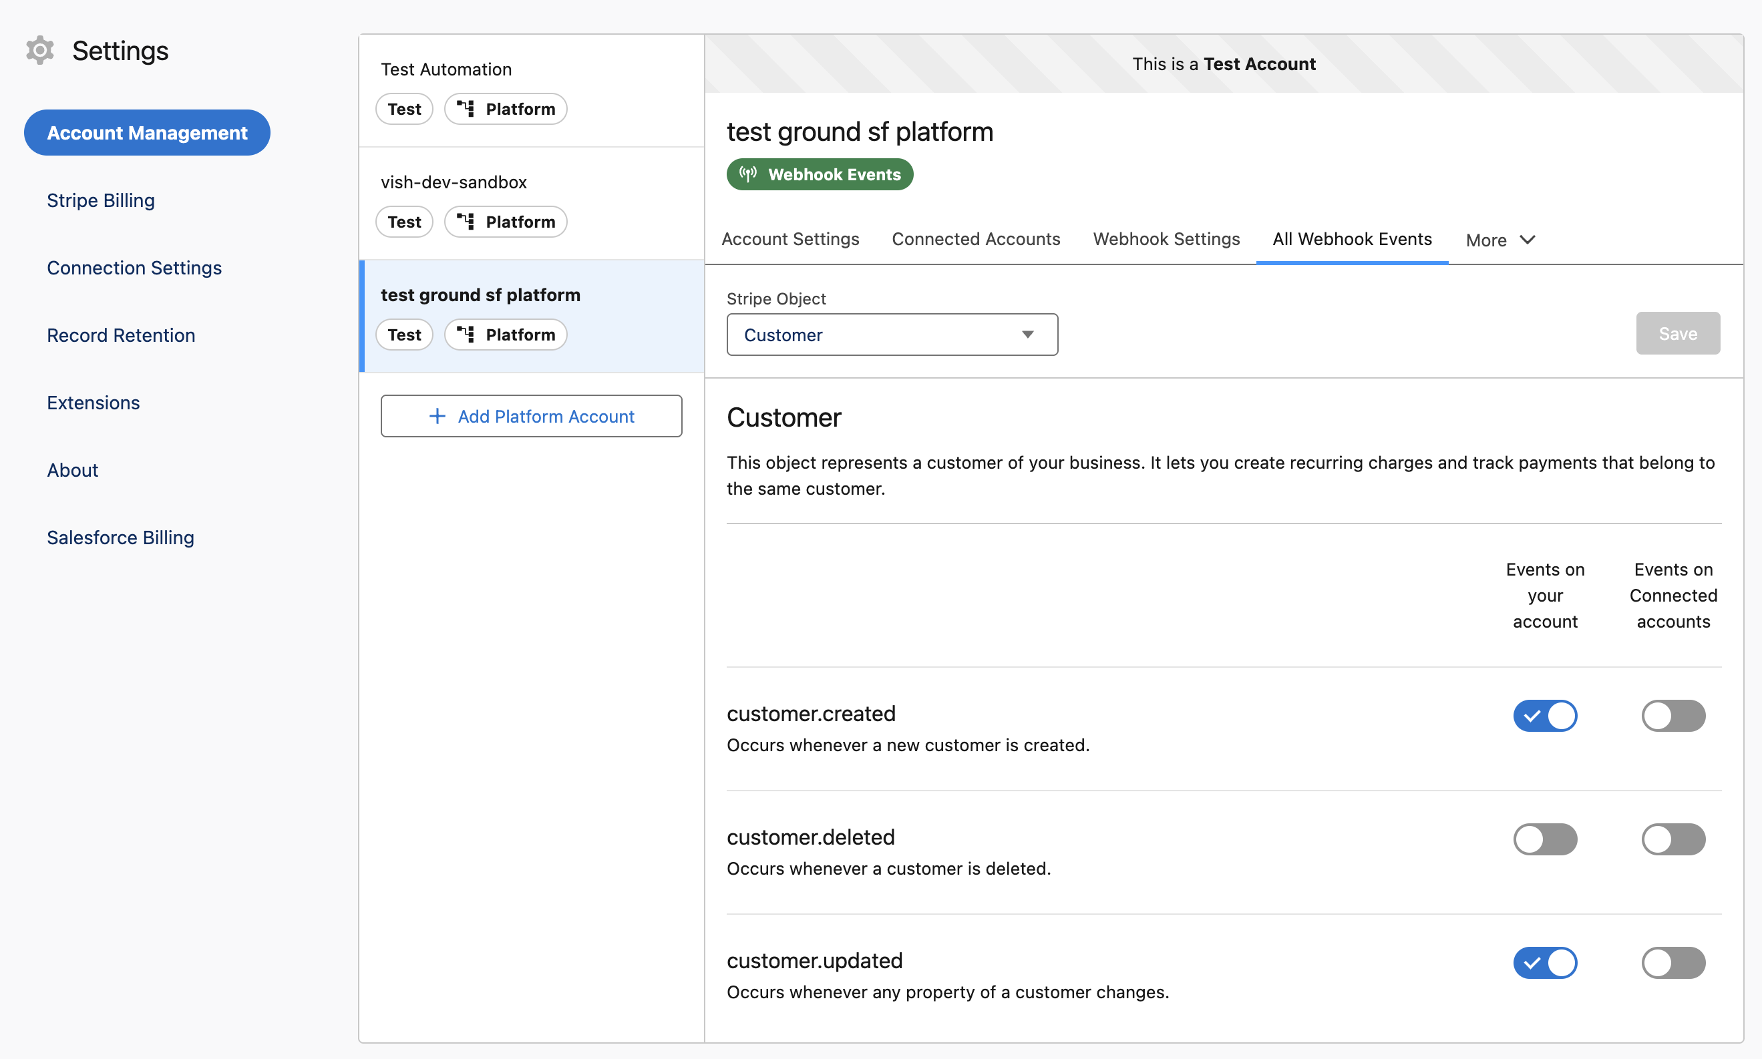Open Stripe Billing settings link
This screenshot has height=1059, width=1762.
101,200
